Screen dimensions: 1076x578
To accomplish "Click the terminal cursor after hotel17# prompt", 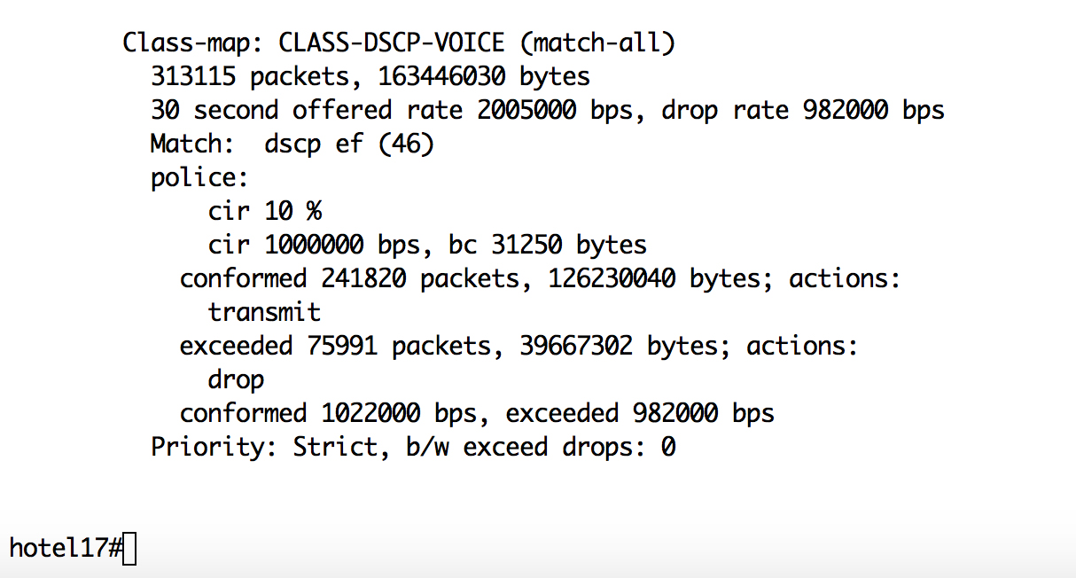I will click(130, 549).
